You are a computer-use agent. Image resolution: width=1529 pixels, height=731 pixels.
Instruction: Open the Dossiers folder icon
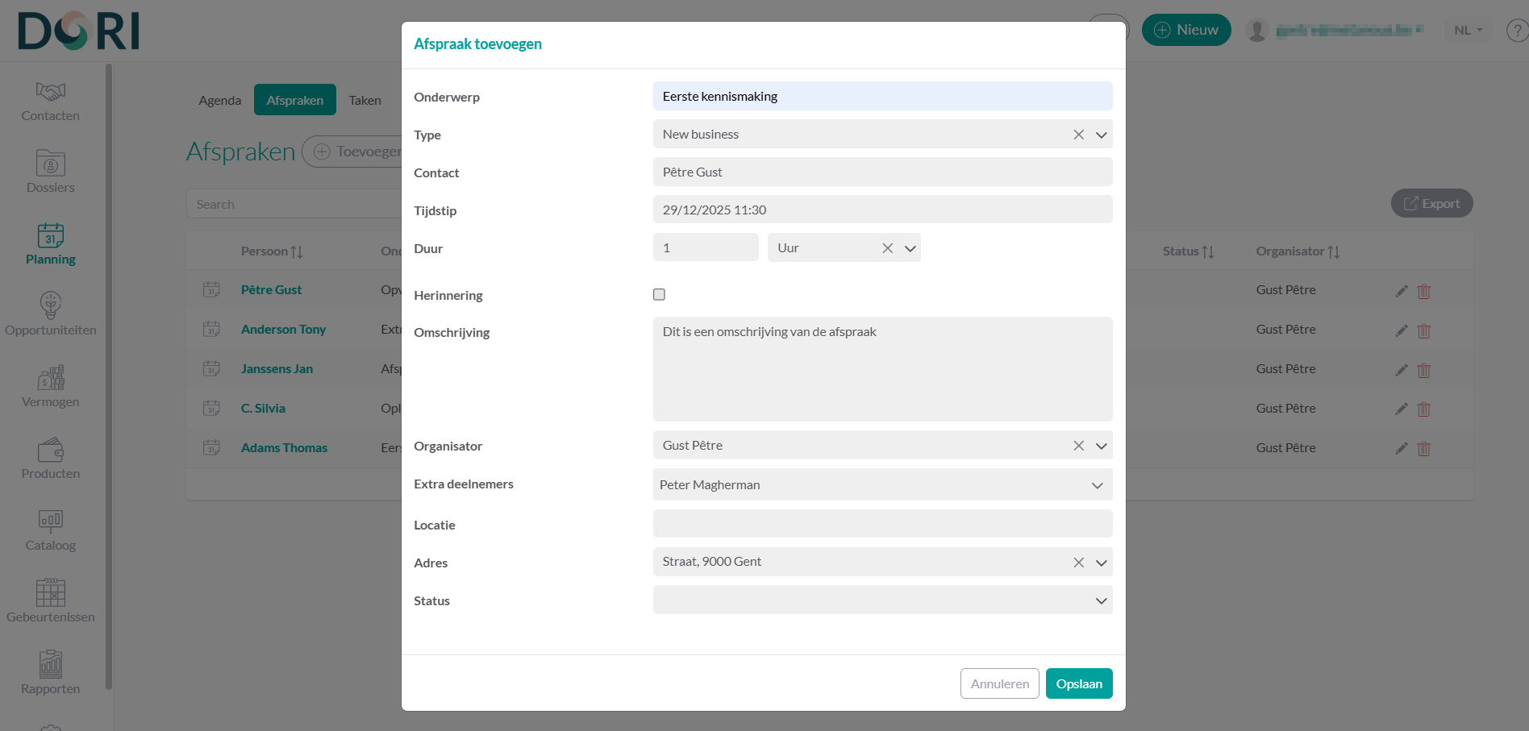pyautogui.click(x=50, y=164)
